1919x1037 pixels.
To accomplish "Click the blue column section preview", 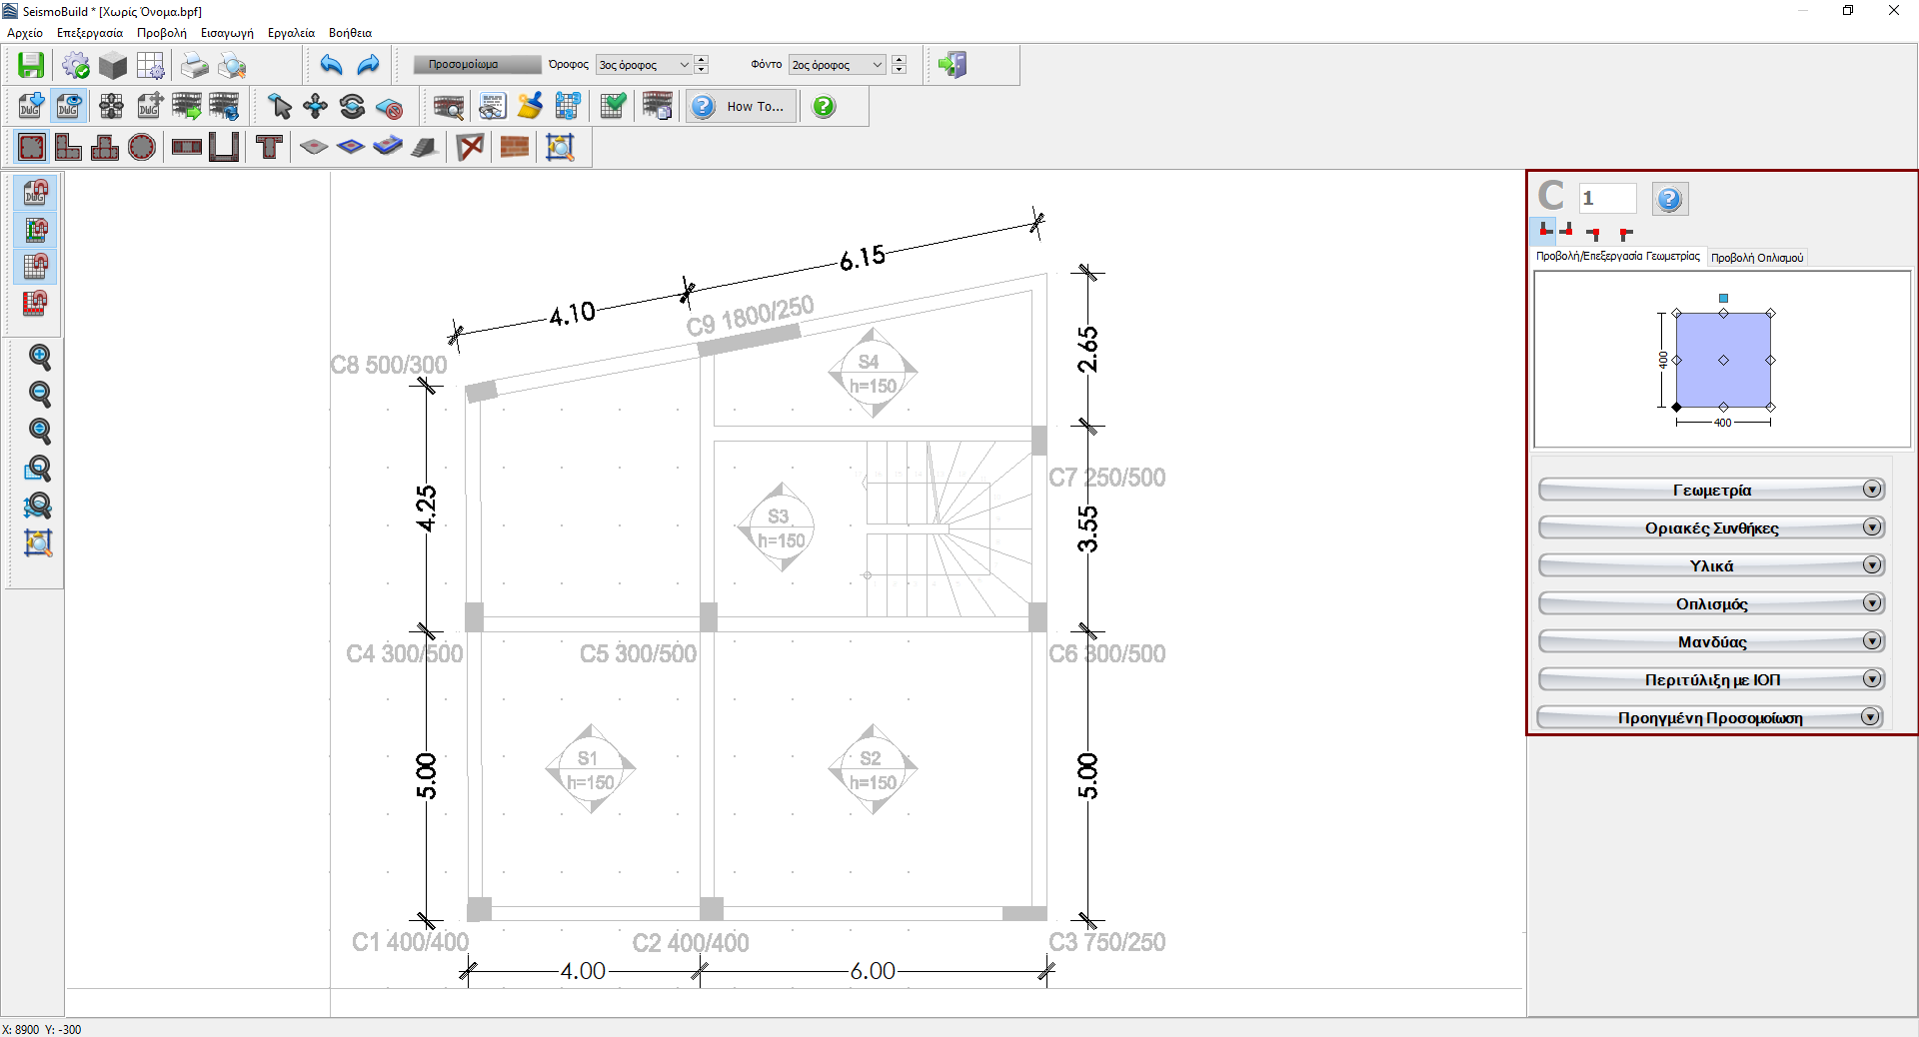I will click(1723, 360).
